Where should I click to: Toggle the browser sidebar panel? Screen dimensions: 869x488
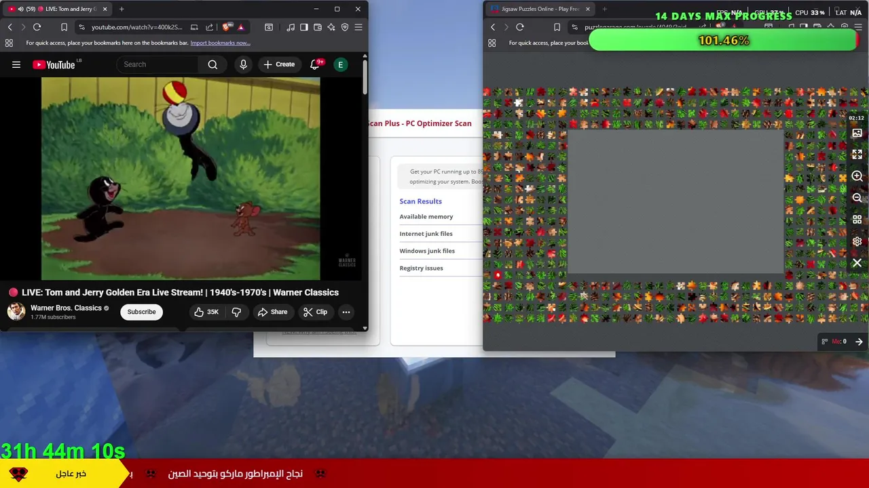click(x=303, y=27)
